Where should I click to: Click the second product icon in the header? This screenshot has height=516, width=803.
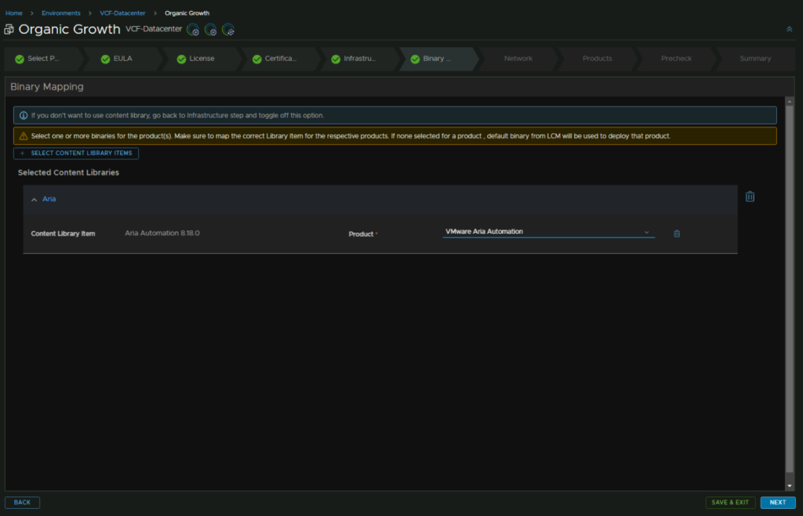(x=210, y=30)
